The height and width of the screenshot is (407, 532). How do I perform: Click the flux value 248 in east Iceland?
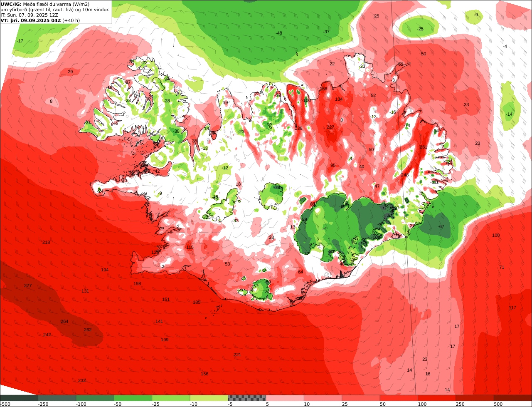coord(405,175)
